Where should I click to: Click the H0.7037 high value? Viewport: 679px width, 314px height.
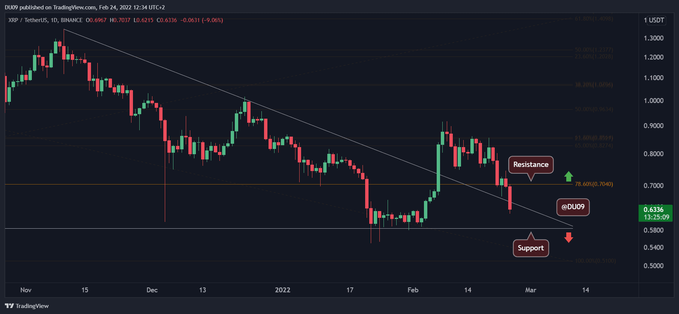120,20
